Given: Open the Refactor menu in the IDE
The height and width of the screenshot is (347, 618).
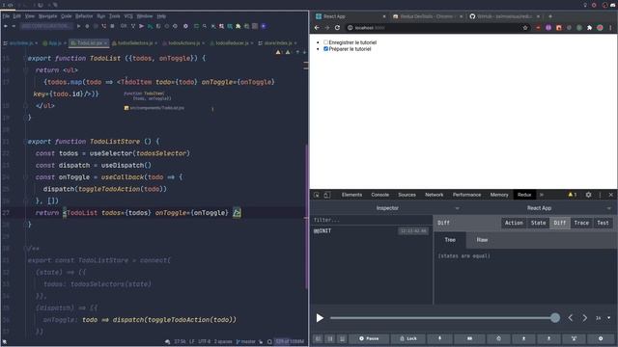Looking at the screenshot, I should tap(84, 16).
